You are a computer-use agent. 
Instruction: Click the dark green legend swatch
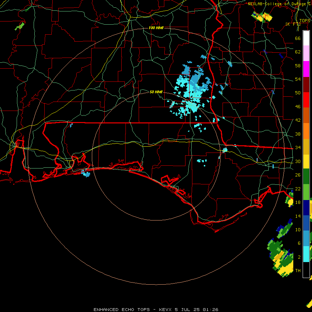[306, 176]
